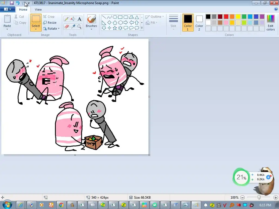Image resolution: width=279 pixels, height=209 pixels.
Task: Choose the Right arrow shape
Action: coord(126,23)
